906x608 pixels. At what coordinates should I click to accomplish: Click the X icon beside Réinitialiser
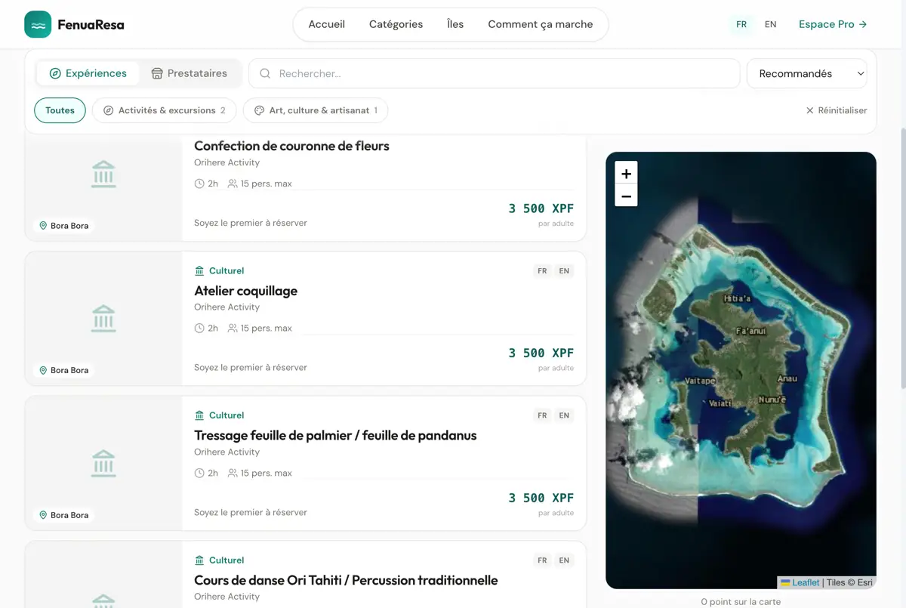pos(810,110)
